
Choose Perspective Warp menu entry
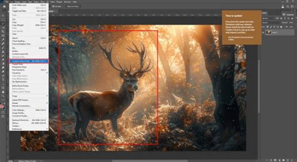[29, 67]
